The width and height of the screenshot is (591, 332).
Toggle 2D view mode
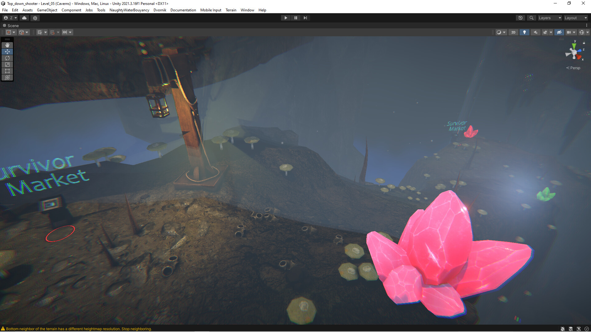coord(513,32)
